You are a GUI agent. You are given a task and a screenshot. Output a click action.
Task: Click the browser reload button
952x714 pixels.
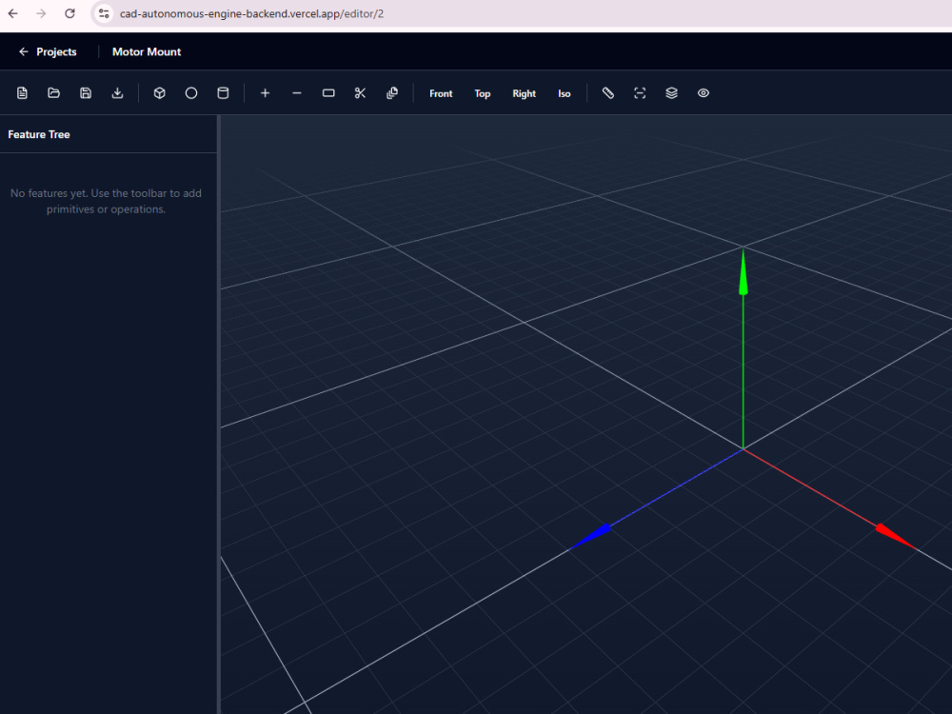coord(69,13)
